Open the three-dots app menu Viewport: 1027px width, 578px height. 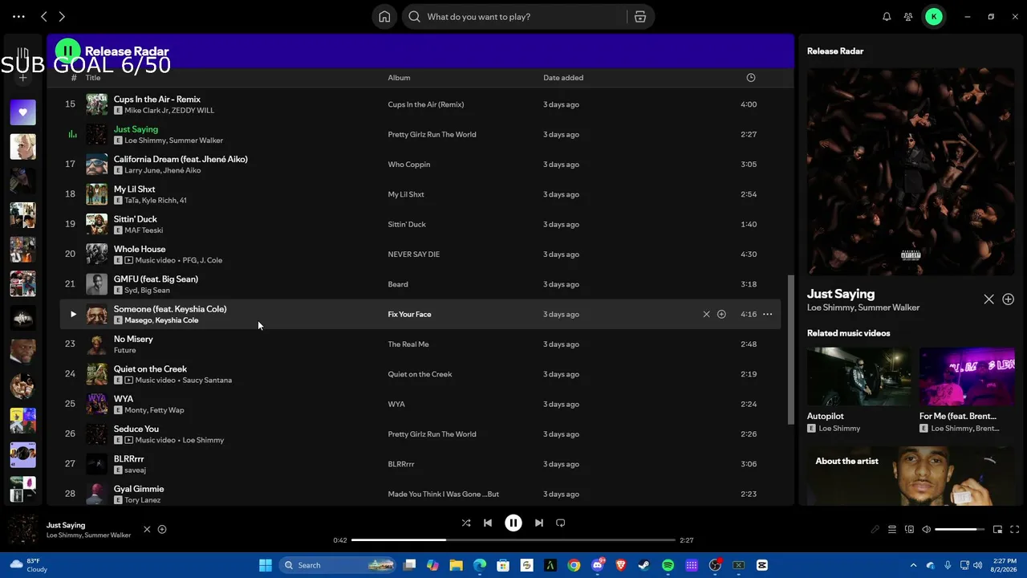point(18,17)
